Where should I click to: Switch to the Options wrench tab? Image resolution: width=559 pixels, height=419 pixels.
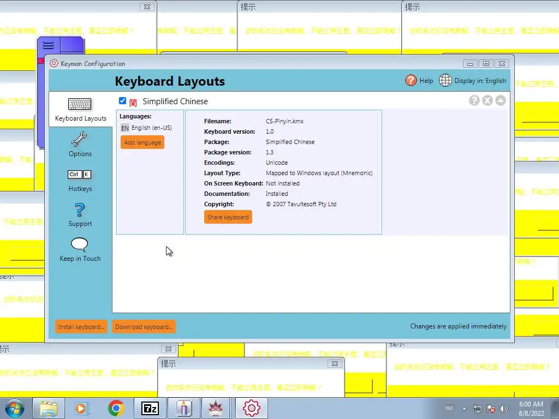pyautogui.click(x=80, y=145)
